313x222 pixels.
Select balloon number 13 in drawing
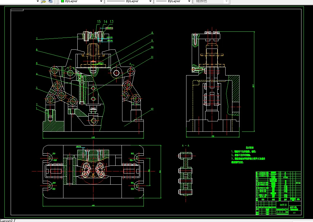coord(111,22)
